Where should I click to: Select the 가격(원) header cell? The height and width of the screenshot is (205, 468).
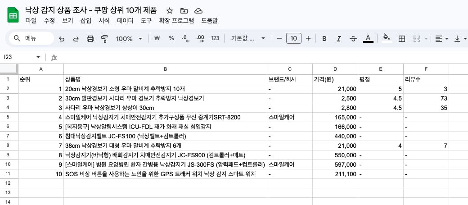pyautogui.click(x=335, y=79)
